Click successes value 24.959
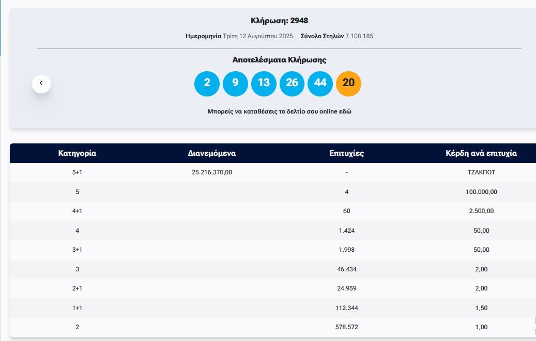Image resolution: width=536 pixels, height=341 pixels. pyautogui.click(x=347, y=288)
